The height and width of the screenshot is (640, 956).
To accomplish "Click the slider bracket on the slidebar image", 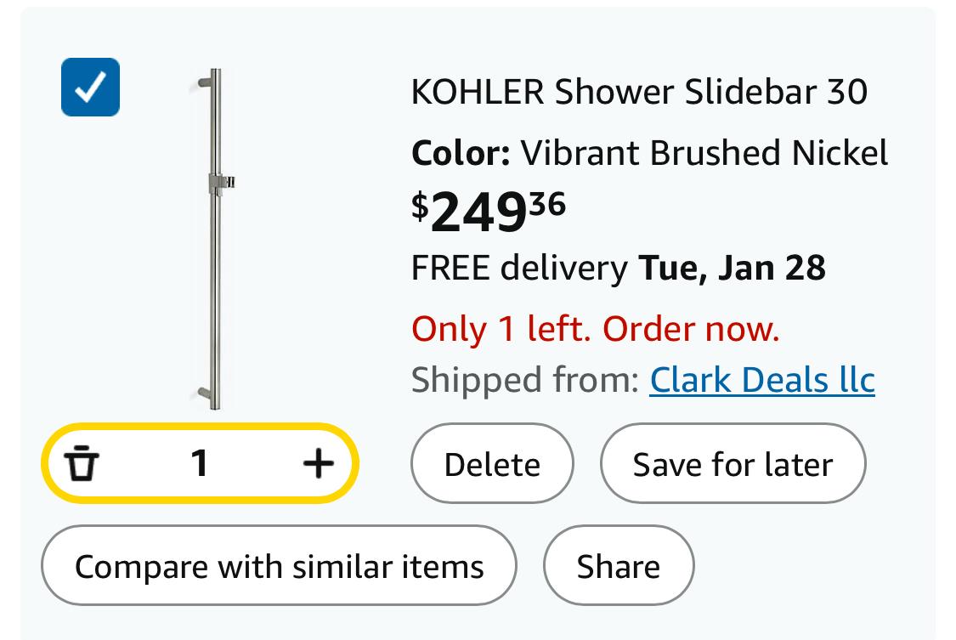I will [x=221, y=182].
